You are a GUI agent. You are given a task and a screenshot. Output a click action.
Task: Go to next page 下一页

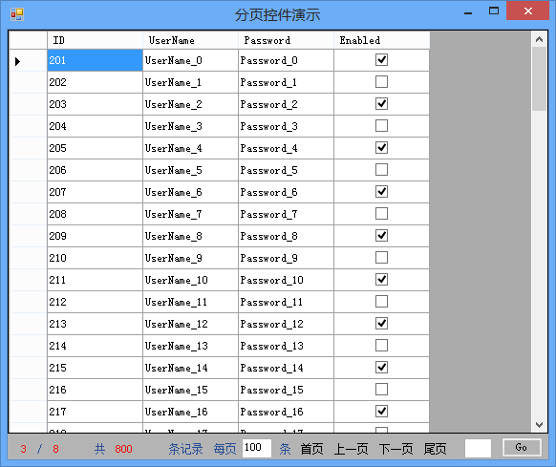[x=396, y=449]
